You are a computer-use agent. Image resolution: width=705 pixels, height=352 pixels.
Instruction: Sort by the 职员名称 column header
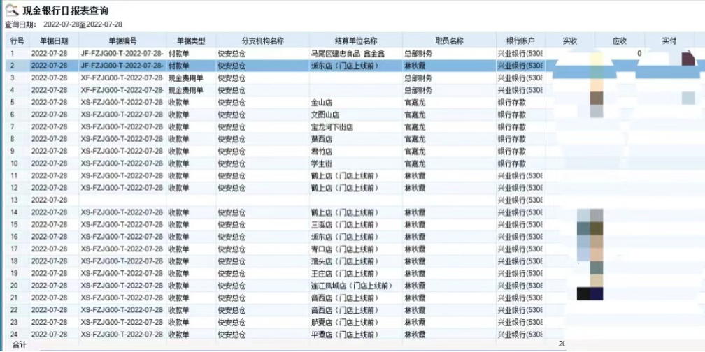(448, 41)
